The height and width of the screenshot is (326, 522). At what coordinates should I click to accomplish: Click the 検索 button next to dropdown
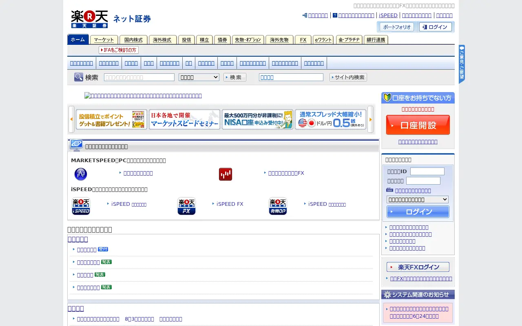click(235, 77)
